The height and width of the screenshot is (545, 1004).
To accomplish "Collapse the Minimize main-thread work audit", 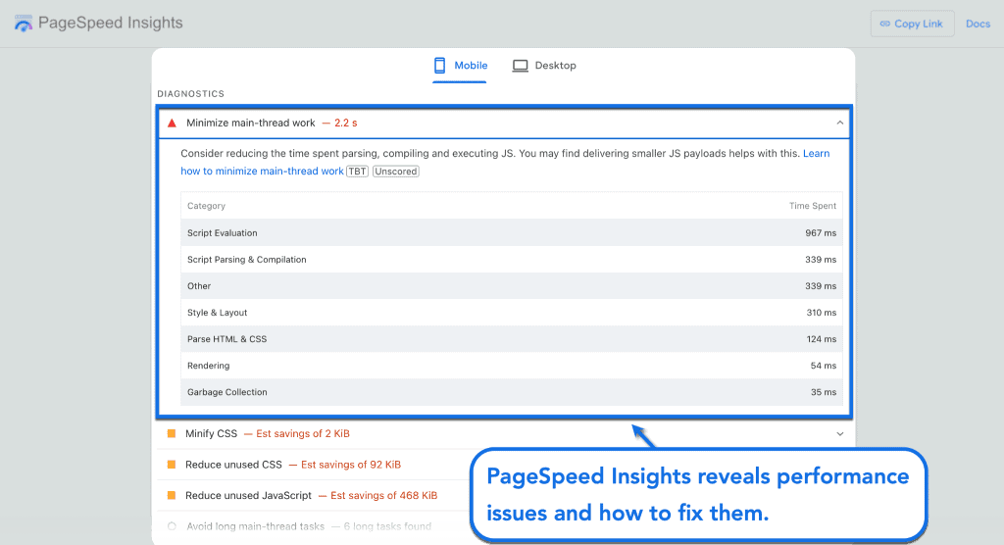I will tap(839, 123).
